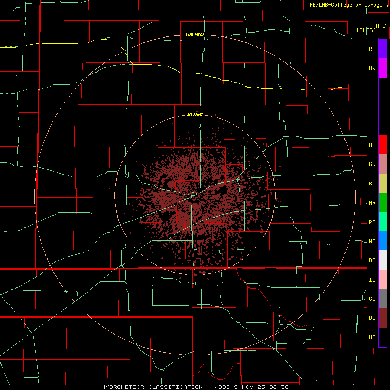Click the HR legend label
The image size is (390, 390).
coord(372,203)
